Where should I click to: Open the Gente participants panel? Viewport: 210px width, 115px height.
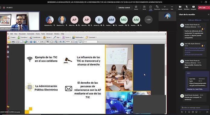144,8
